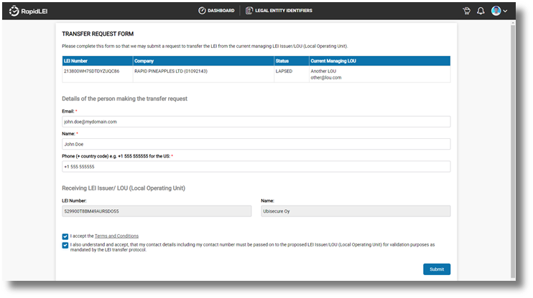Open the Terms and Conditions link
Viewport: 533px width, 298px height.
click(x=116, y=236)
